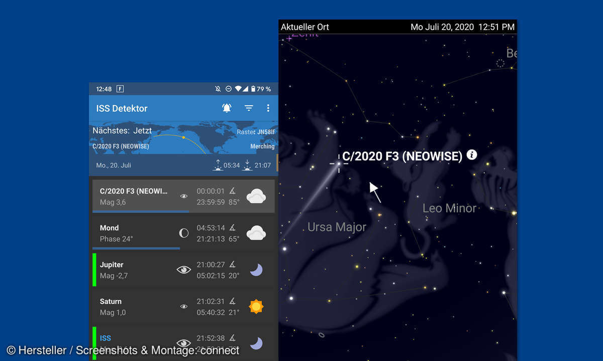603x361 pixels.
Task: Tap the world map with orbit track
Action: (x=184, y=137)
